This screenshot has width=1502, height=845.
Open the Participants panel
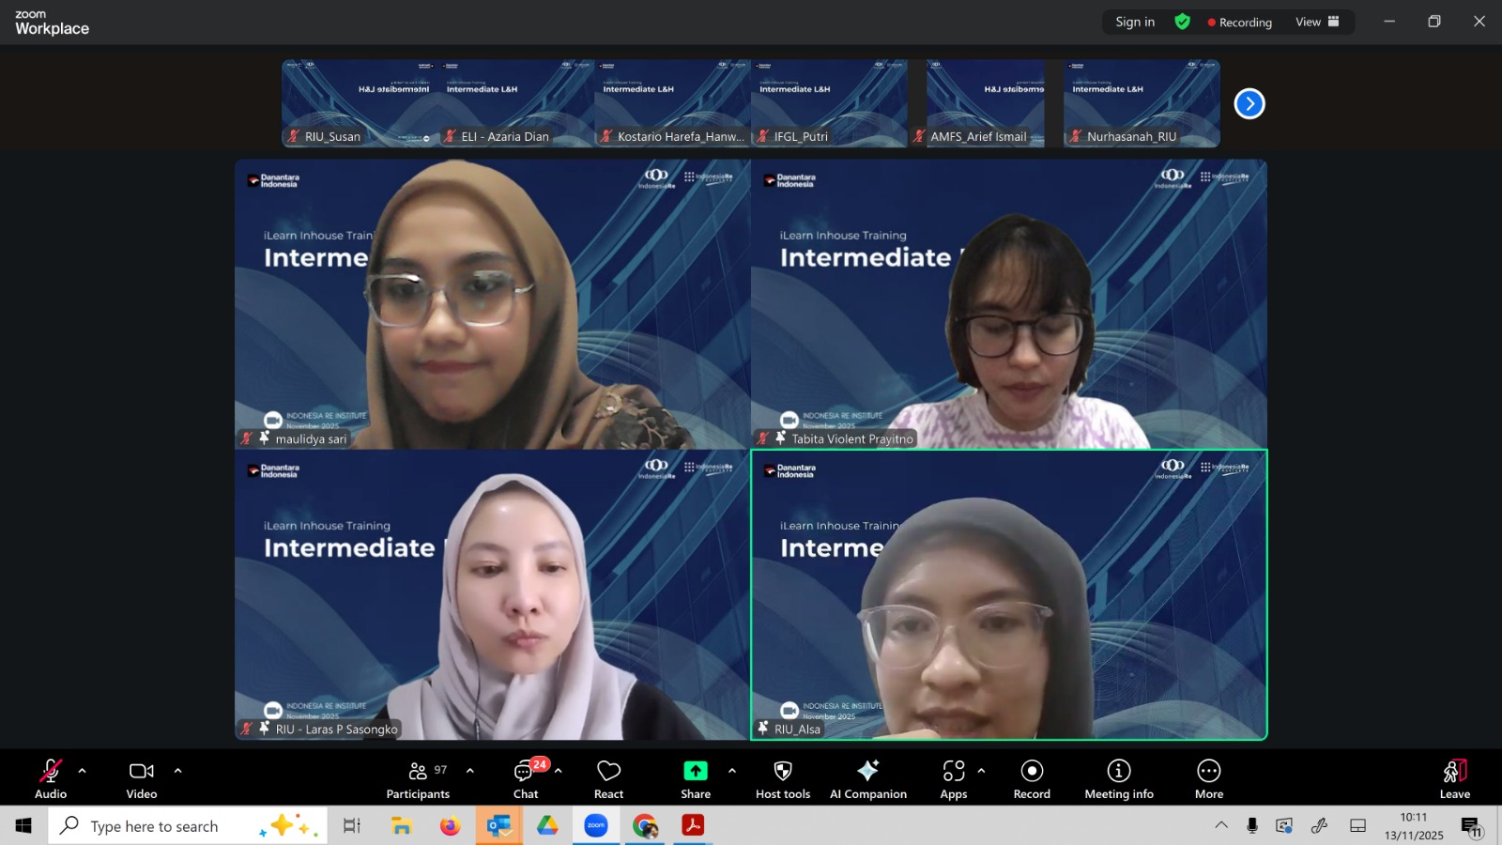(x=418, y=779)
